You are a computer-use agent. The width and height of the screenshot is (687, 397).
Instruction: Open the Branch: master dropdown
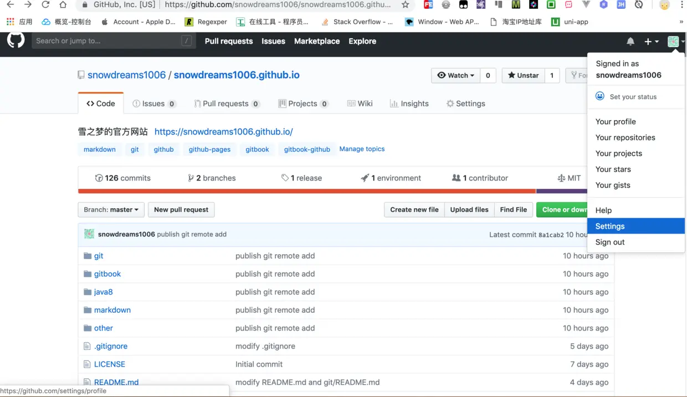[x=111, y=209]
